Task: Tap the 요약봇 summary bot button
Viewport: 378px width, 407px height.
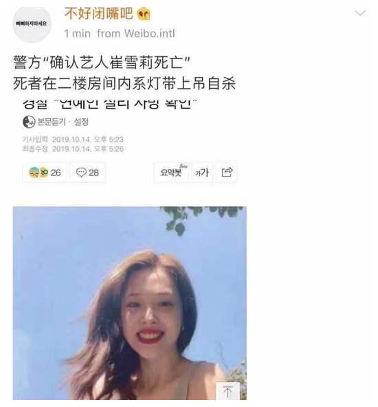Action: pos(173,172)
